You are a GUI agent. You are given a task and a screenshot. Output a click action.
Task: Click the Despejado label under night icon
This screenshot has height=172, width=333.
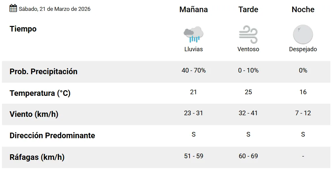click(x=303, y=49)
